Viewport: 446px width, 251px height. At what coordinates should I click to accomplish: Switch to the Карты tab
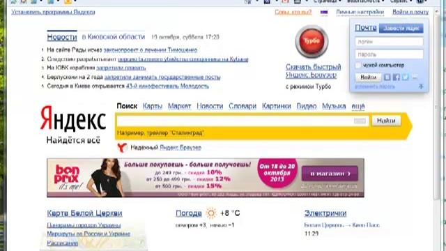pyautogui.click(x=153, y=106)
